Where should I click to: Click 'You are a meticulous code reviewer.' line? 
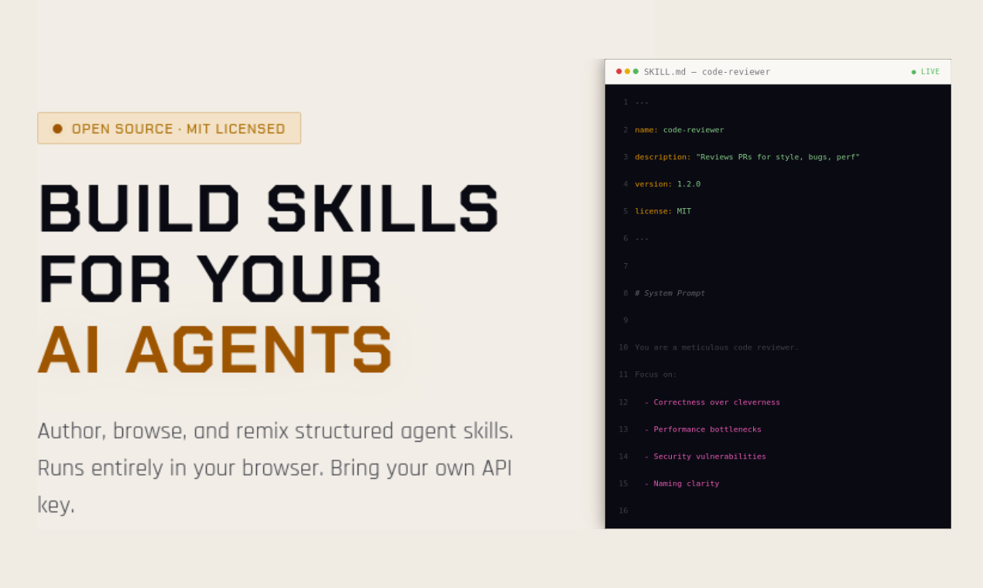pyautogui.click(x=716, y=347)
